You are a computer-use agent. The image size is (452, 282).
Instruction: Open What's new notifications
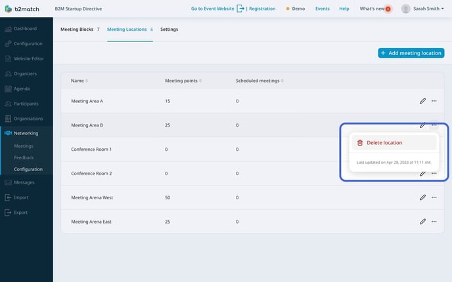click(x=372, y=9)
